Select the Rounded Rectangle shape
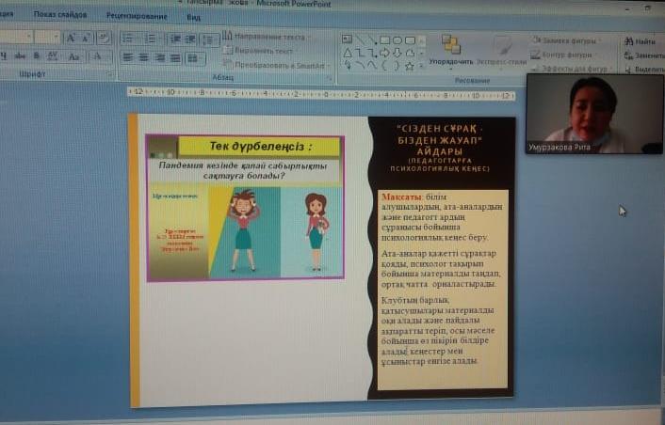The image size is (665, 425). click(410, 40)
